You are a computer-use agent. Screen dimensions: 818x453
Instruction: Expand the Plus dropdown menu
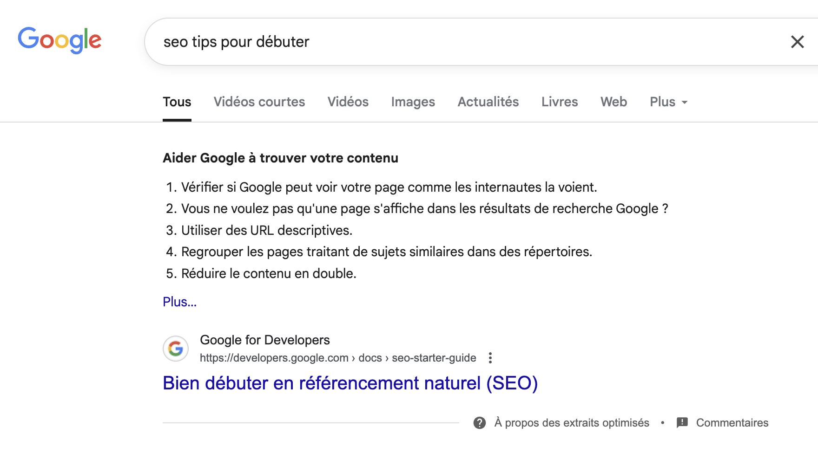669,102
